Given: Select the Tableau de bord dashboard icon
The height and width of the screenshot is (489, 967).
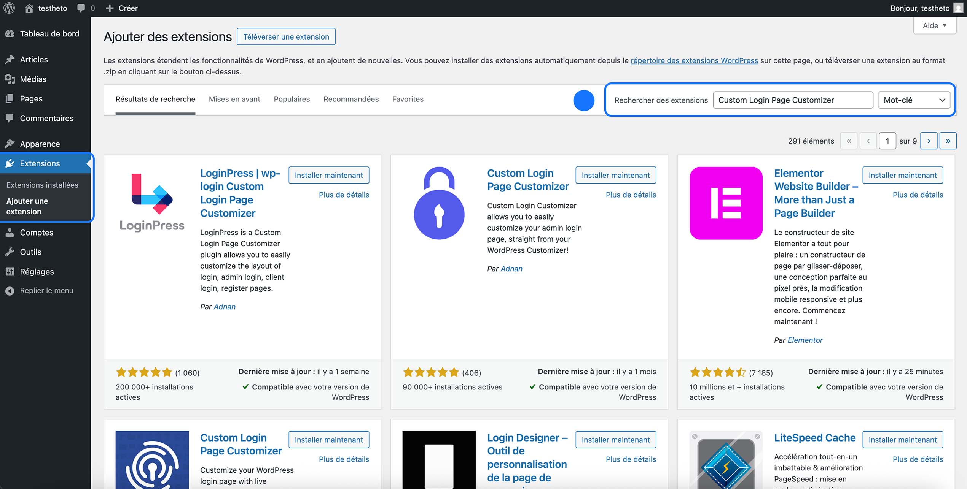Looking at the screenshot, I should pyautogui.click(x=10, y=33).
